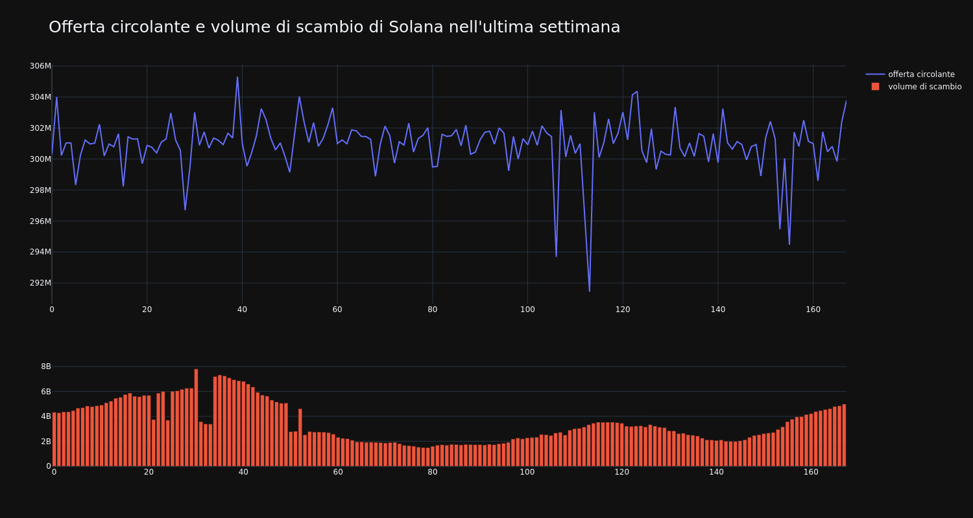
Task: Click the chart title about Solana
Action: pos(334,27)
